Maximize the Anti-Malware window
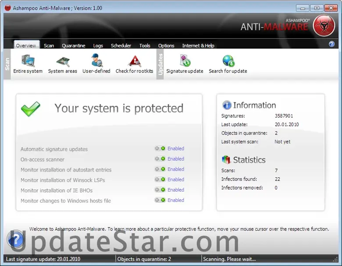 pyautogui.click(x=317, y=8)
